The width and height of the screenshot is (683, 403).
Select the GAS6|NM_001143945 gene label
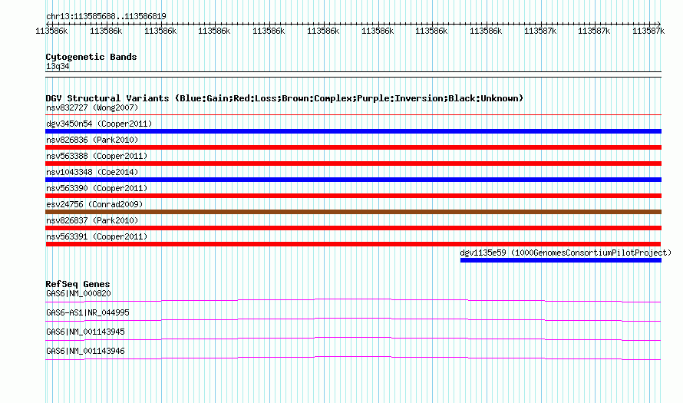[x=85, y=332]
